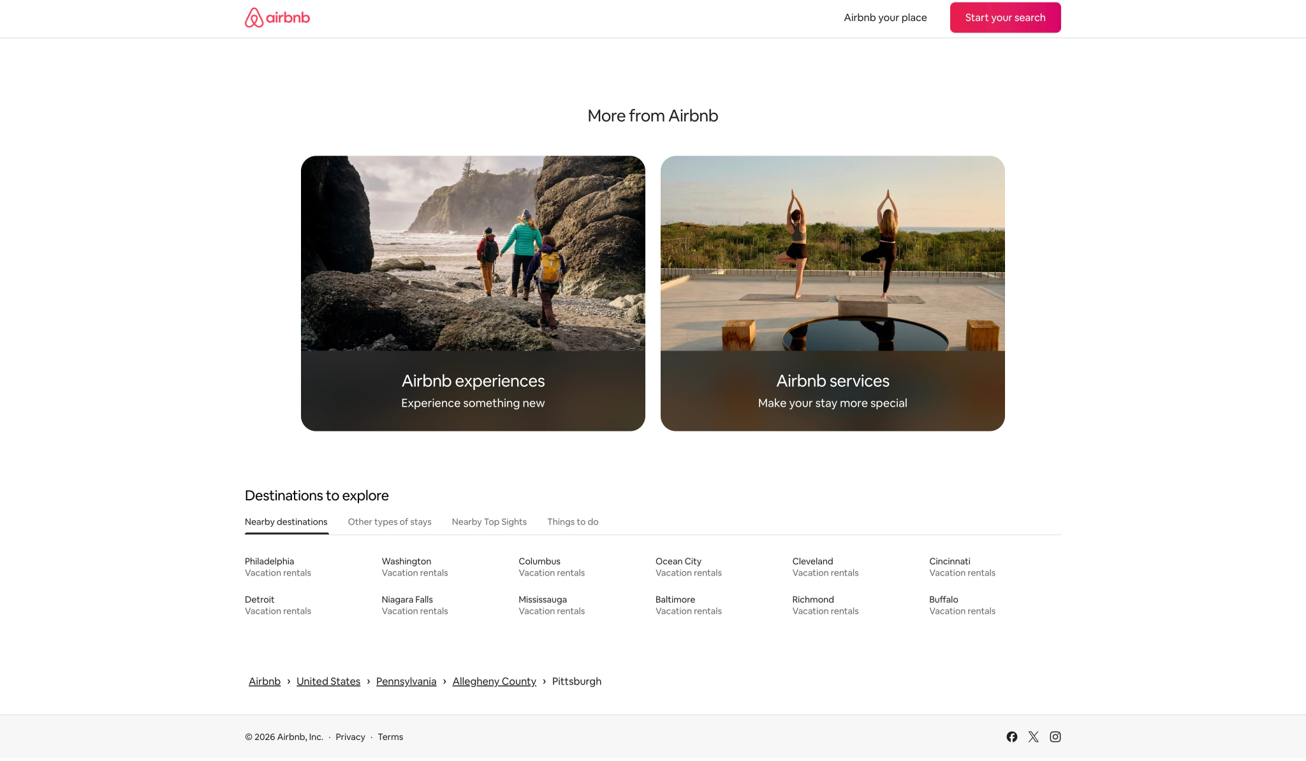This screenshot has width=1306, height=761.
Task: Open Cleveland vacation rentals
Action: point(825,567)
